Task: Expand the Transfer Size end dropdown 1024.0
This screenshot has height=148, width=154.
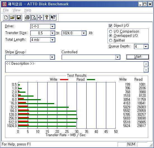Action: click(x=84, y=33)
